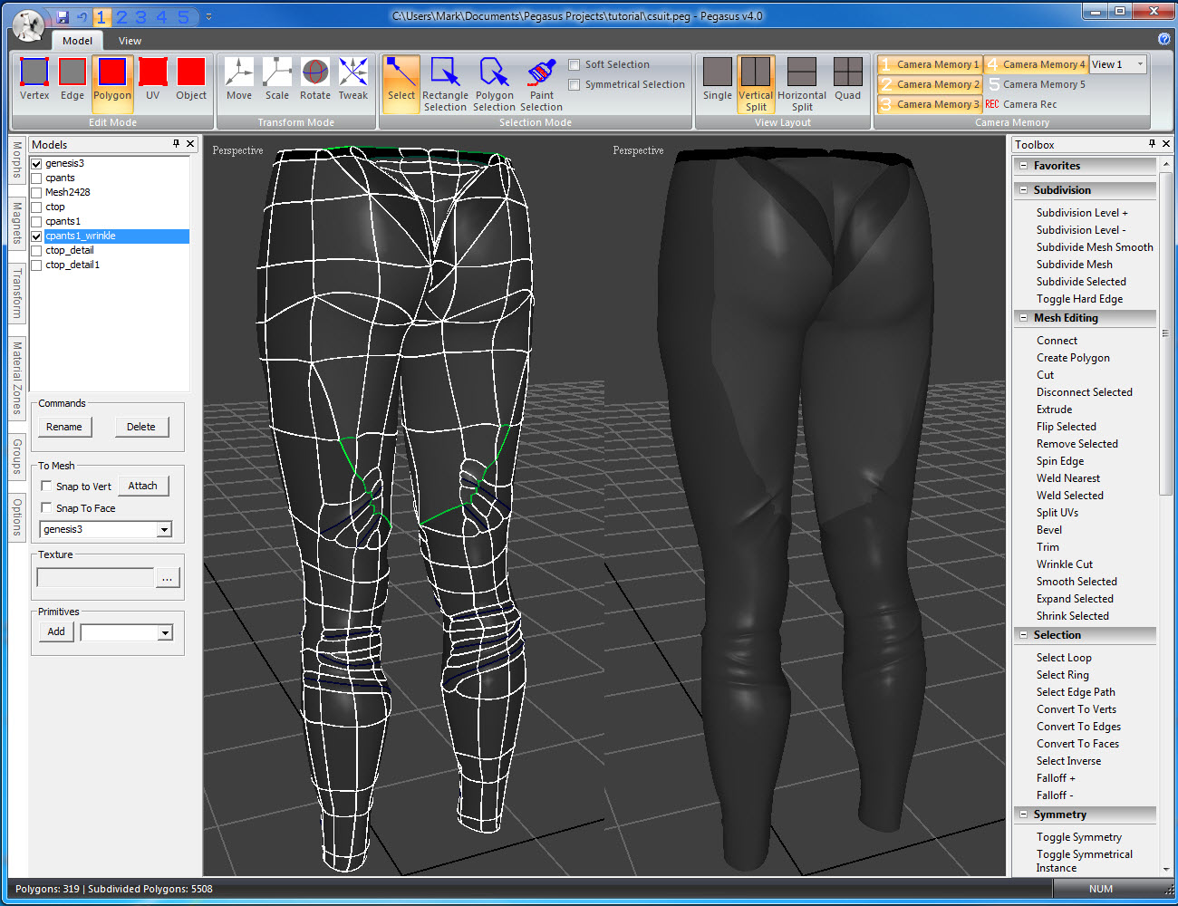Choose Polygon Selection mode

[x=494, y=84]
